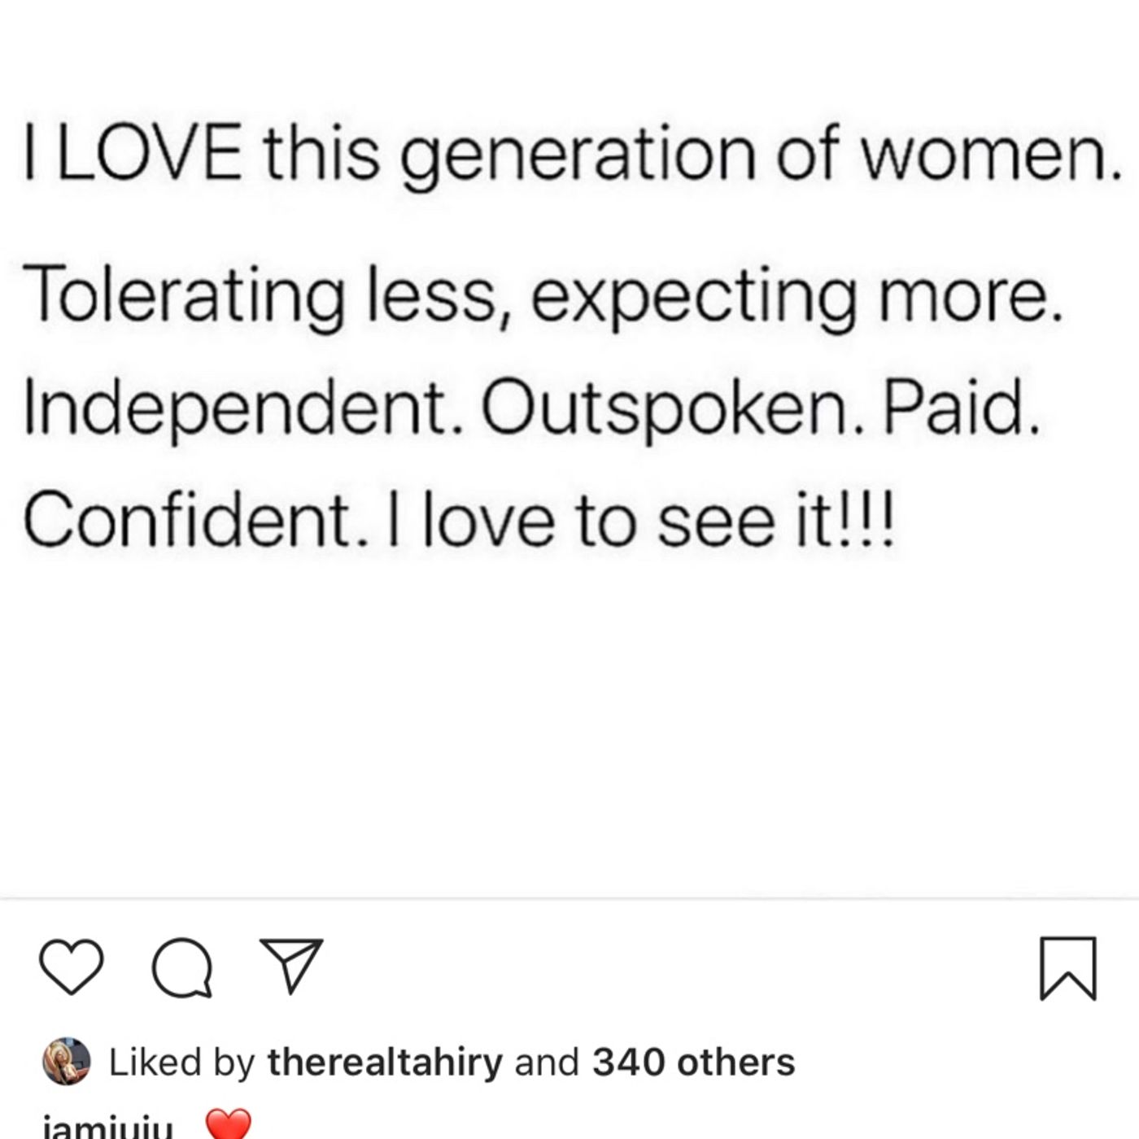Click the red heart emoji in the caption

coord(229,1126)
